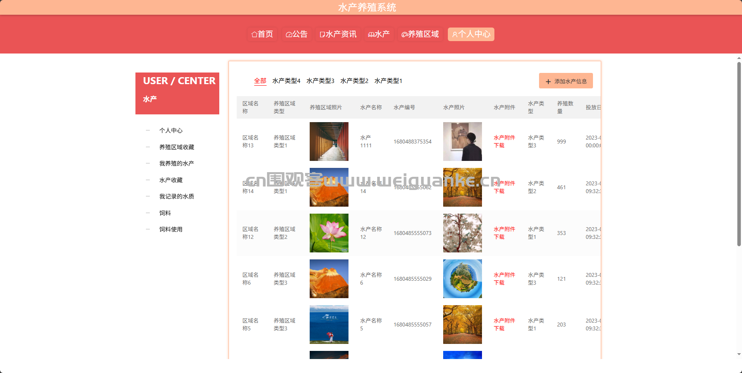
Task: Open the 首页 home nav item
Action: coord(262,34)
